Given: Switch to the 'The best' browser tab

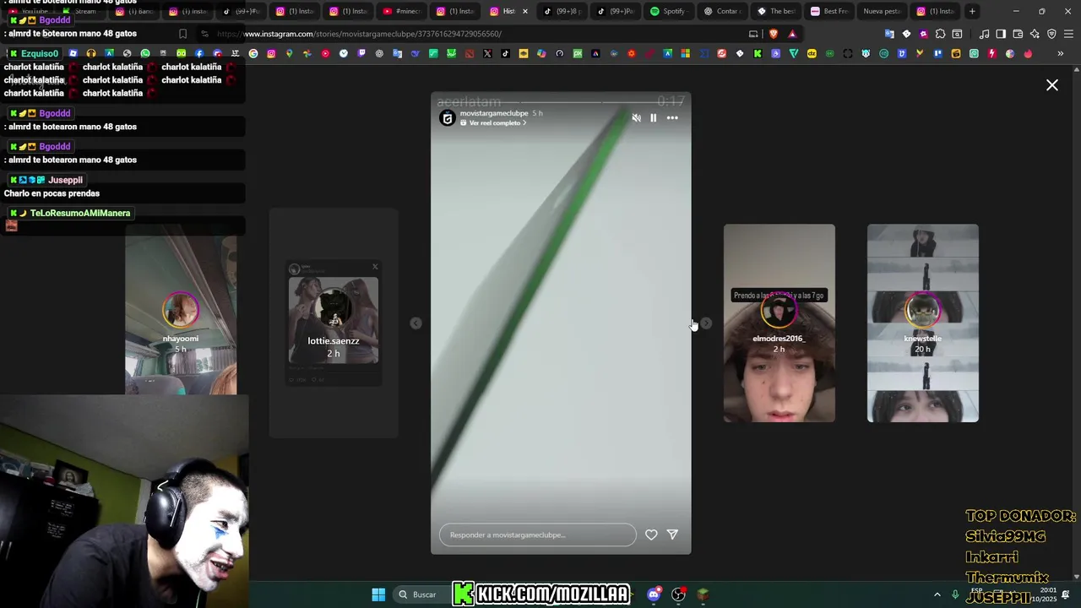Looking at the screenshot, I should pyautogui.click(x=775, y=11).
